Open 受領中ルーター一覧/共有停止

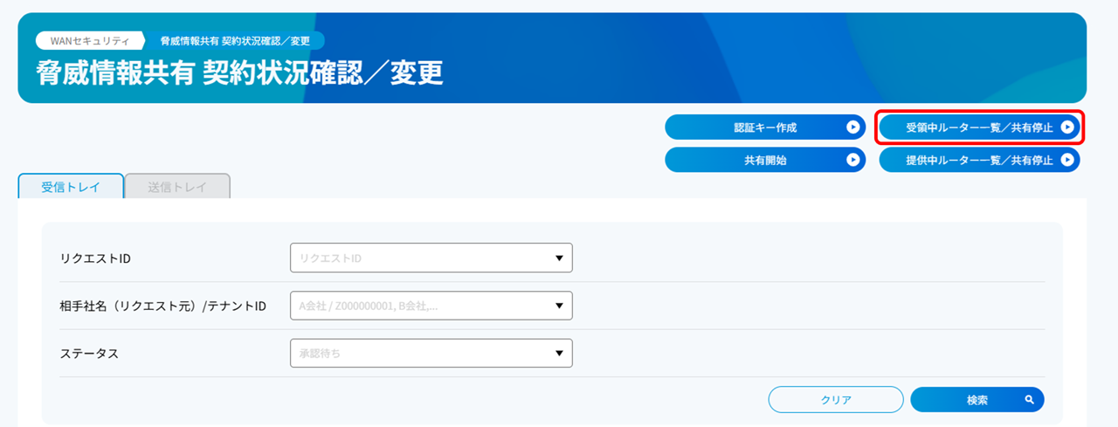point(979,127)
